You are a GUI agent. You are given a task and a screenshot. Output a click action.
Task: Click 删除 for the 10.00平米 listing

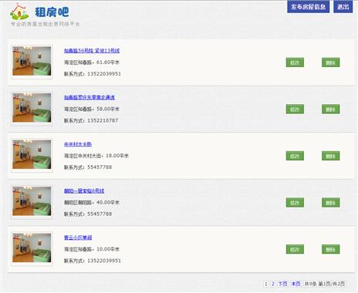(330, 249)
